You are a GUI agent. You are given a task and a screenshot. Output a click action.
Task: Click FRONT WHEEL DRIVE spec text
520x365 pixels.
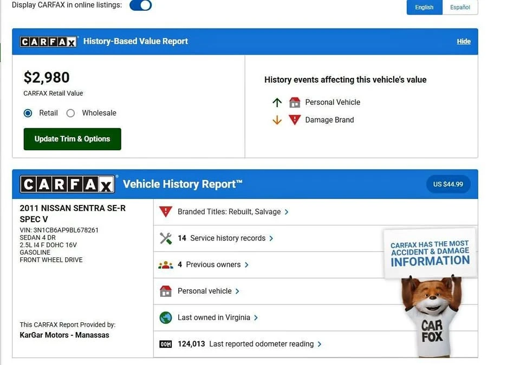click(51, 260)
